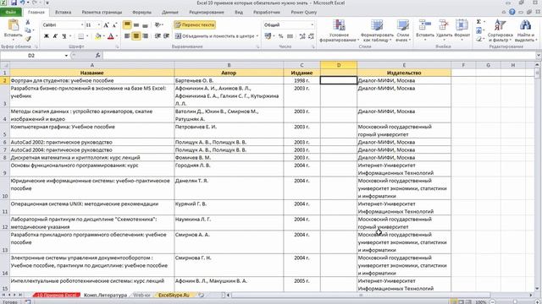The height and width of the screenshot is (304, 542).
Task: Increase indent in alignment group
Action: [x=166, y=35]
